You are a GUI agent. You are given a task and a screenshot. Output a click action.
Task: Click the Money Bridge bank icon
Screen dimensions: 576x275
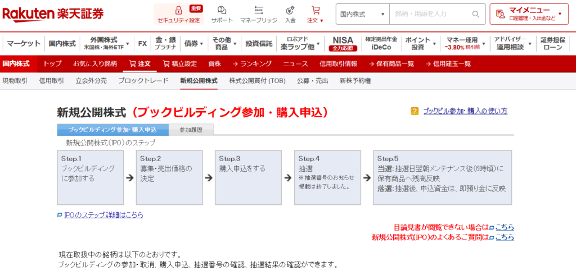(x=259, y=10)
